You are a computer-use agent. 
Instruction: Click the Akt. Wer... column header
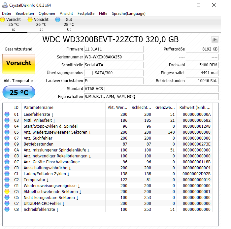click(x=117, y=108)
